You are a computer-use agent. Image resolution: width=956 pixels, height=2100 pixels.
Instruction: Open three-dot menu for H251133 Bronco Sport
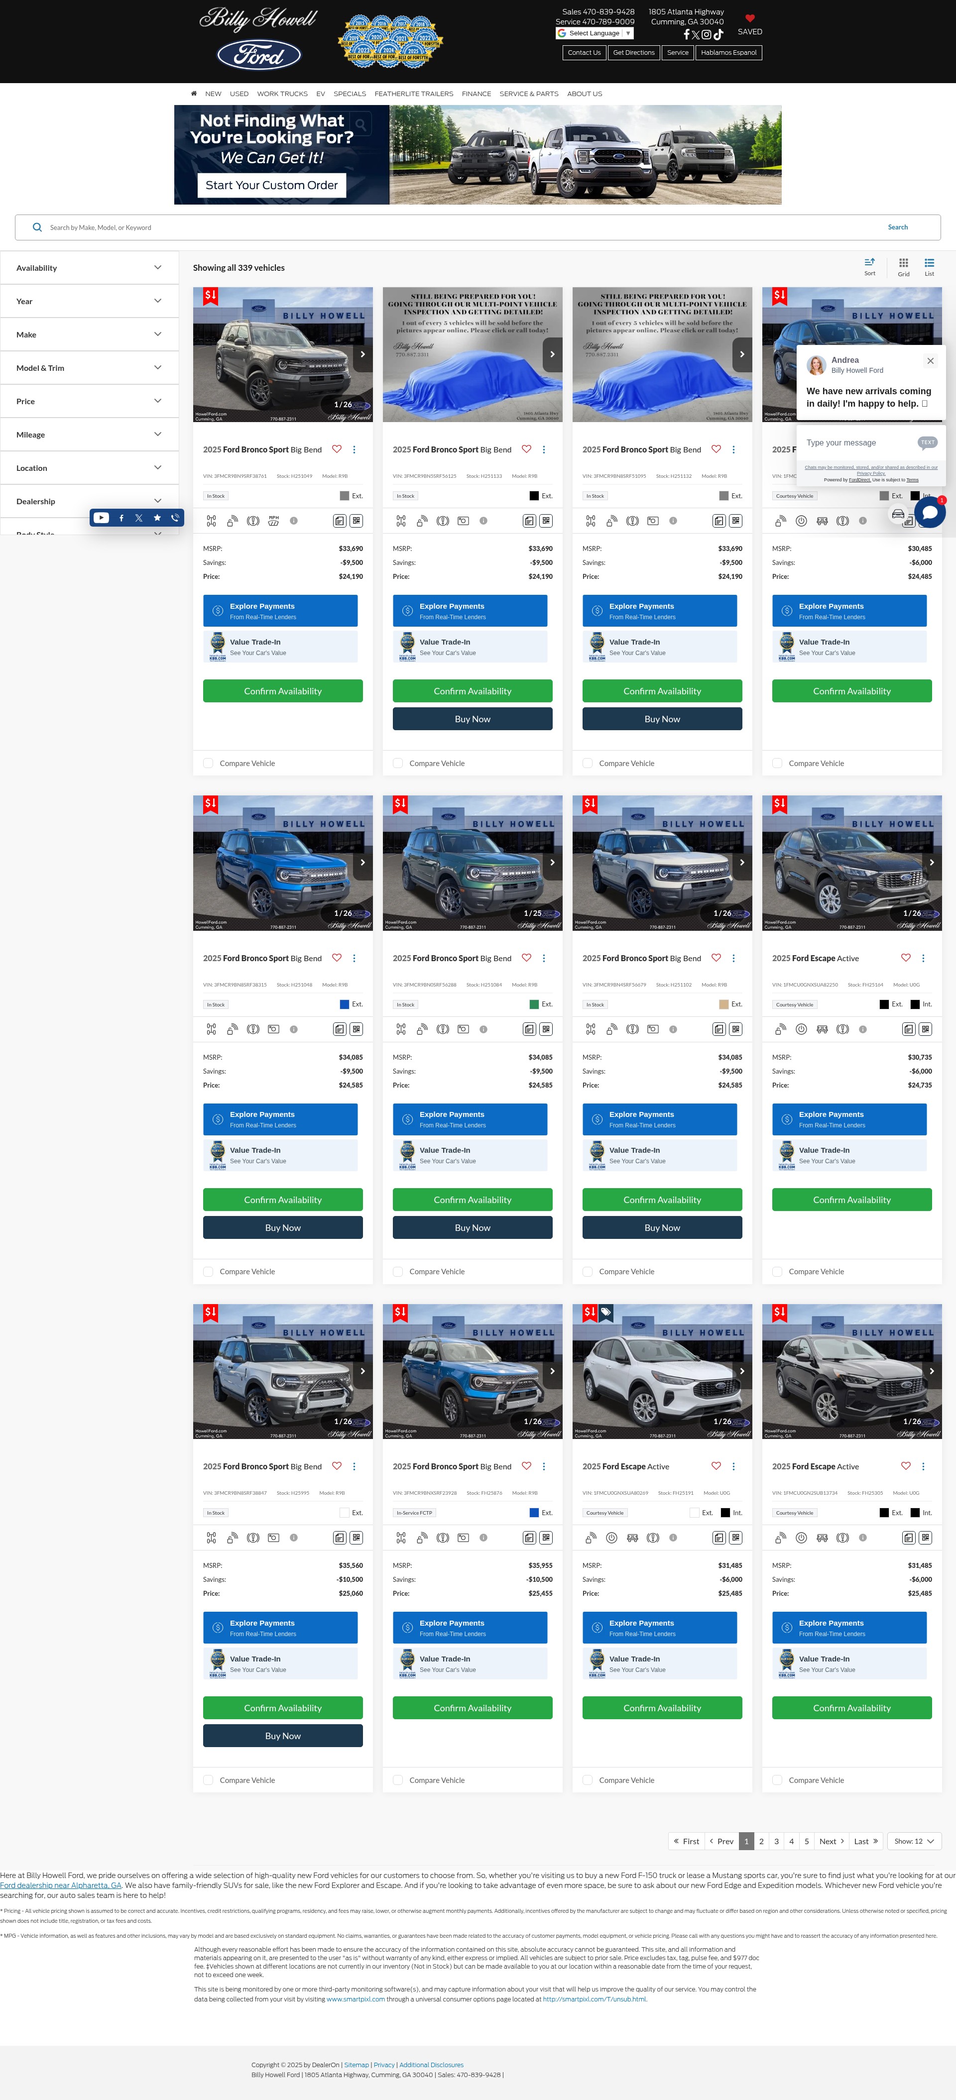coord(544,449)
